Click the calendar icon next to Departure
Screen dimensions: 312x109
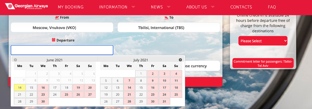click(x=54, y=40)
